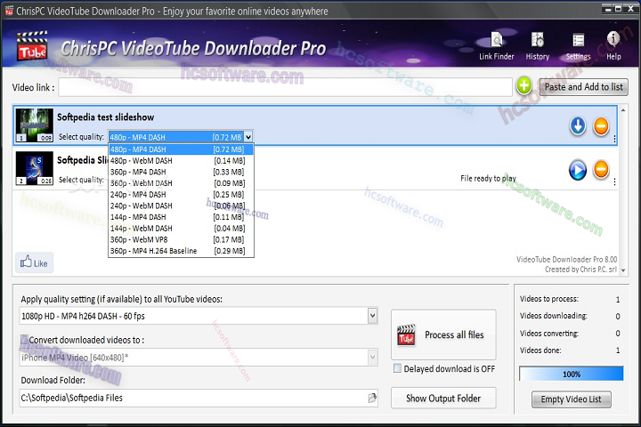The image size is (641, 427).
Task: Click VideoTube Downloader Pro 8.00 text
Action: 566,259
